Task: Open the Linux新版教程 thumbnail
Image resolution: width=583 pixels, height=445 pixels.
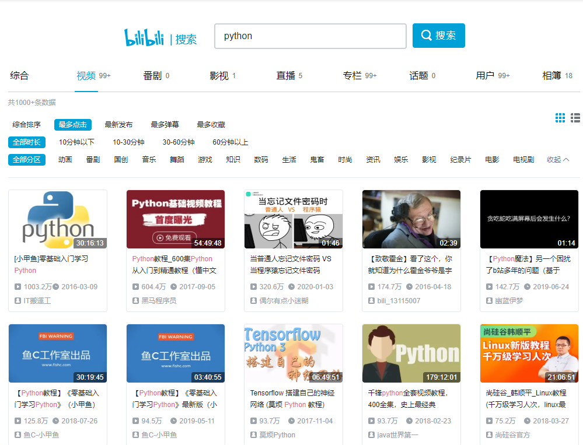Action: [x=529, y=353]
